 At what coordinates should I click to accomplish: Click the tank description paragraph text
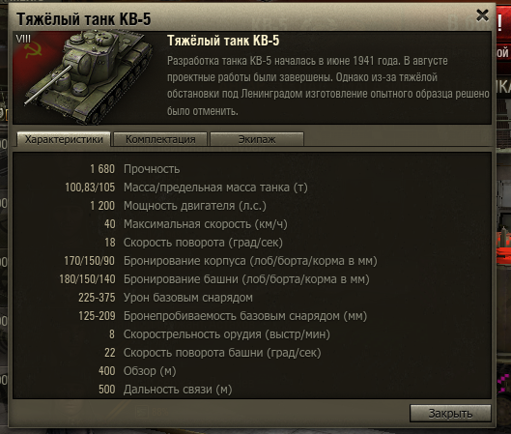click(328, 86)
